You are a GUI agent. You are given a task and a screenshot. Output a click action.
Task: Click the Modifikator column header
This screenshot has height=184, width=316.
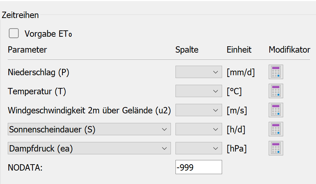pos(289,50)
